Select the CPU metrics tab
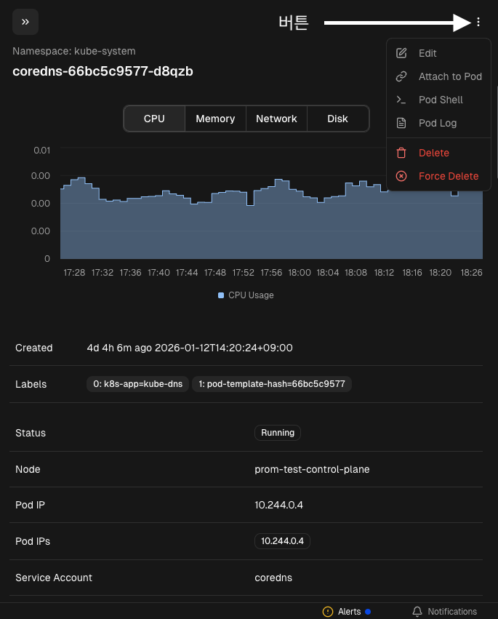Image resolution: width=498 pixels, height=619 pixels. (x=154, y=119)
